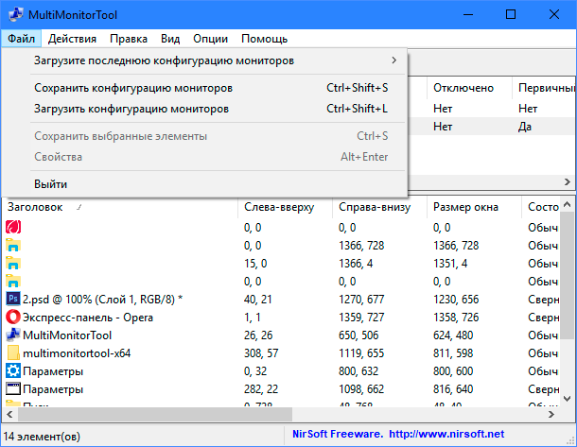The width and height of the screenshot is (577, 447).
Task: Click the lower horizontal scrollbar right arrow
Action: pyautogui.click(x=551, y=415)
